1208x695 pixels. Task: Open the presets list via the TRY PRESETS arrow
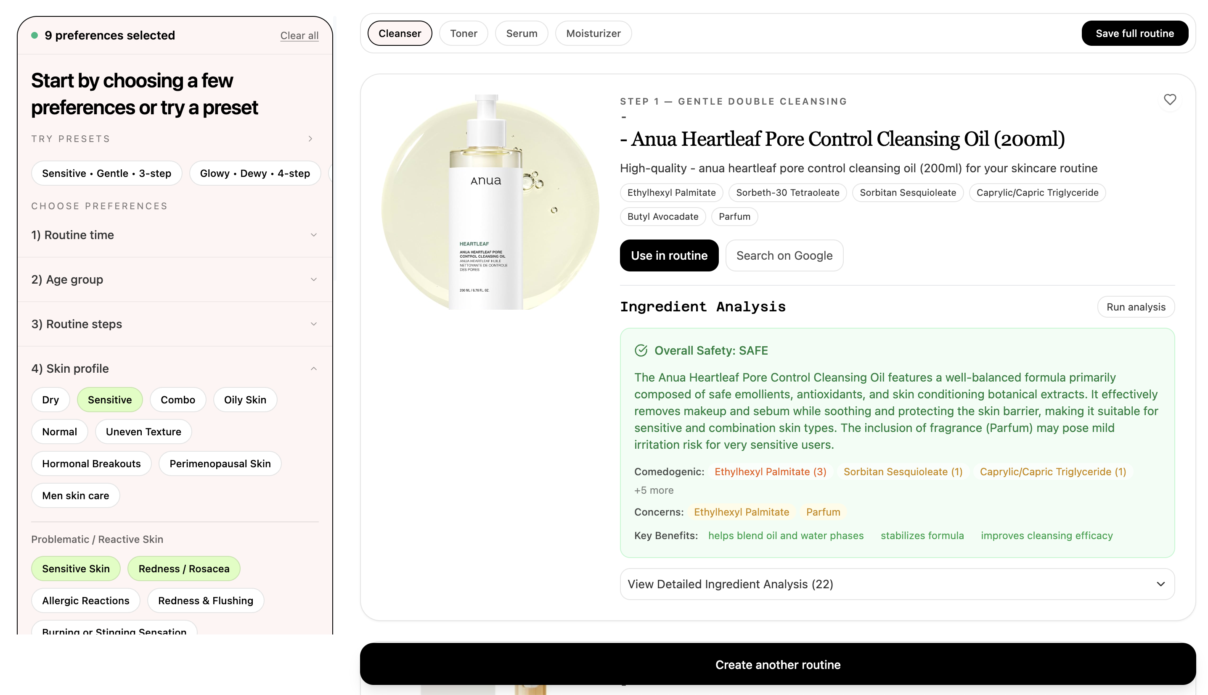point(310,138)
